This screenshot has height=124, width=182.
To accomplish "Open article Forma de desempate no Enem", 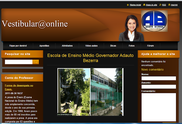I will pyautogui.click(x=19, y=87).
